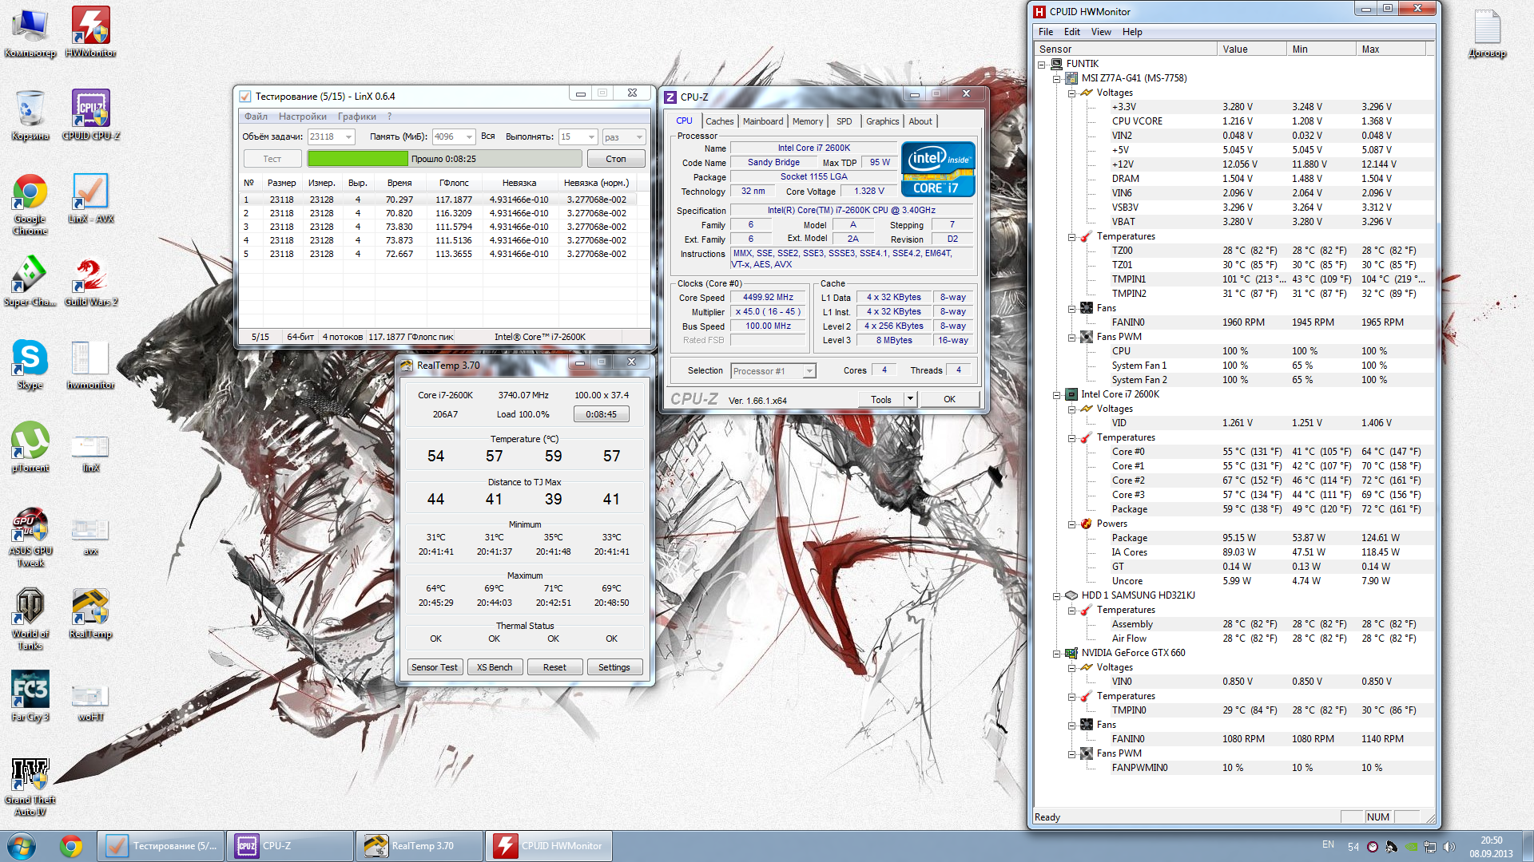Viewport: 1534px width, 862px height.
Task: Click the LinX green progress bar
Action: (x=357, y=159)
